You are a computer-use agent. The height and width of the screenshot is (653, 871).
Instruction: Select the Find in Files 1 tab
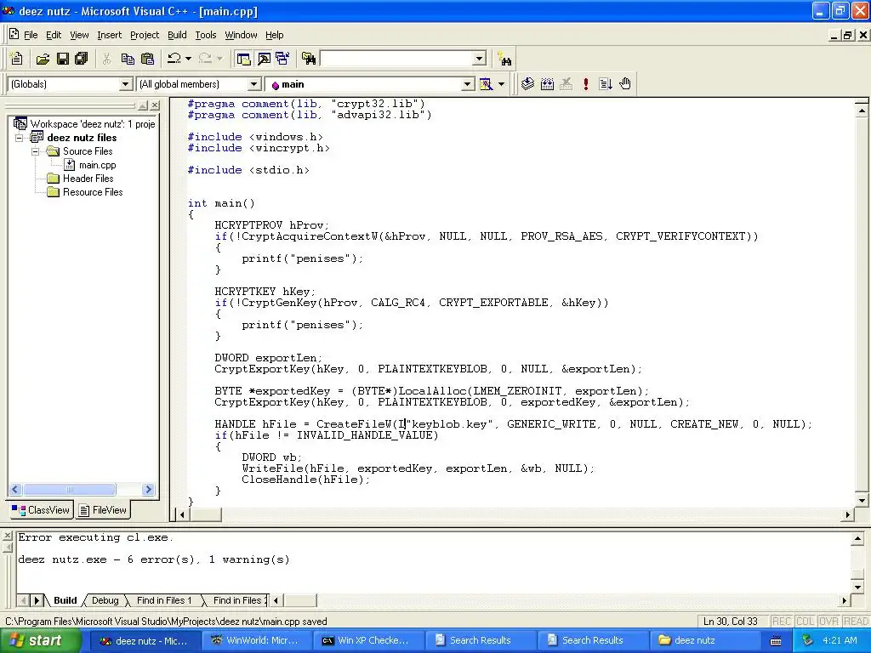click(164, 600)
